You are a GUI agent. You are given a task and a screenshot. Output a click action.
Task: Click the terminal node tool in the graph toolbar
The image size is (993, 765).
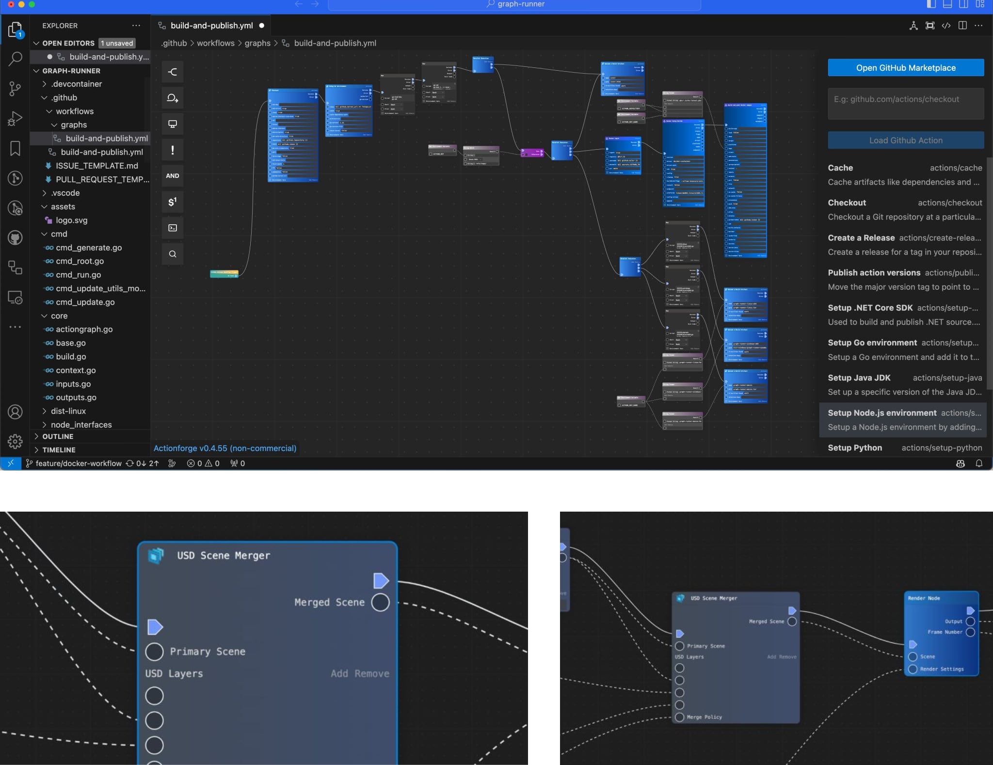pyautogui.click(x=173, y=228)
